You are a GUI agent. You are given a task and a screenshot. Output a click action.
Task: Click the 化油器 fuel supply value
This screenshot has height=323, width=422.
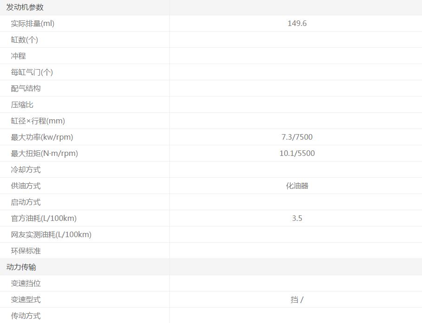point(297,186)
